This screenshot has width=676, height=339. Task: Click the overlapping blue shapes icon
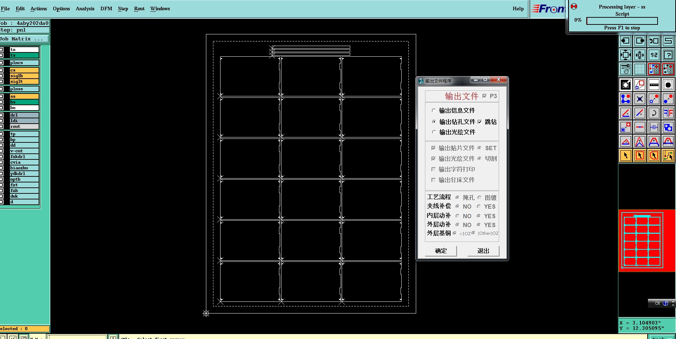[668, 127]
